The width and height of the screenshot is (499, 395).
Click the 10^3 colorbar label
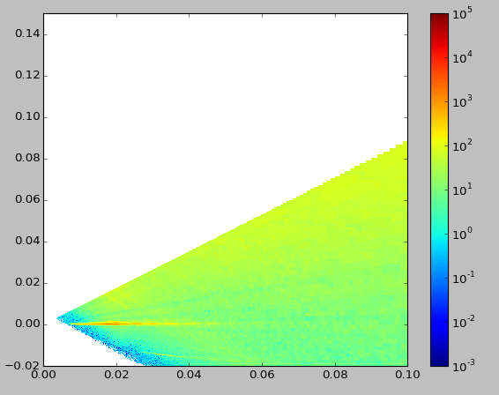click(x=462, y=102)
